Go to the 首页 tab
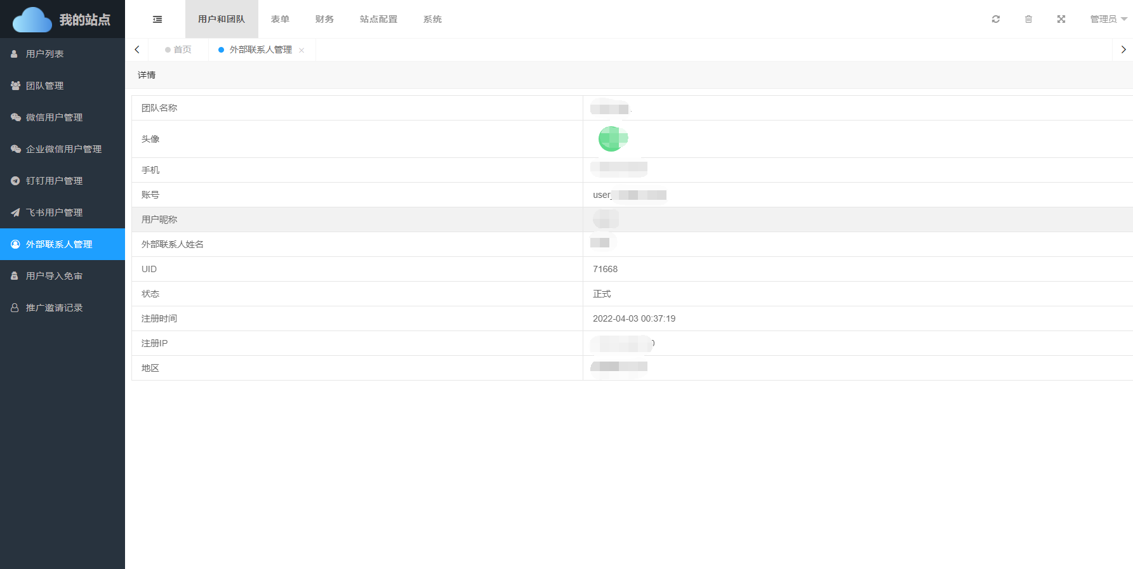Viewport: 1133px width, 569px height. (x=182, y=49)
